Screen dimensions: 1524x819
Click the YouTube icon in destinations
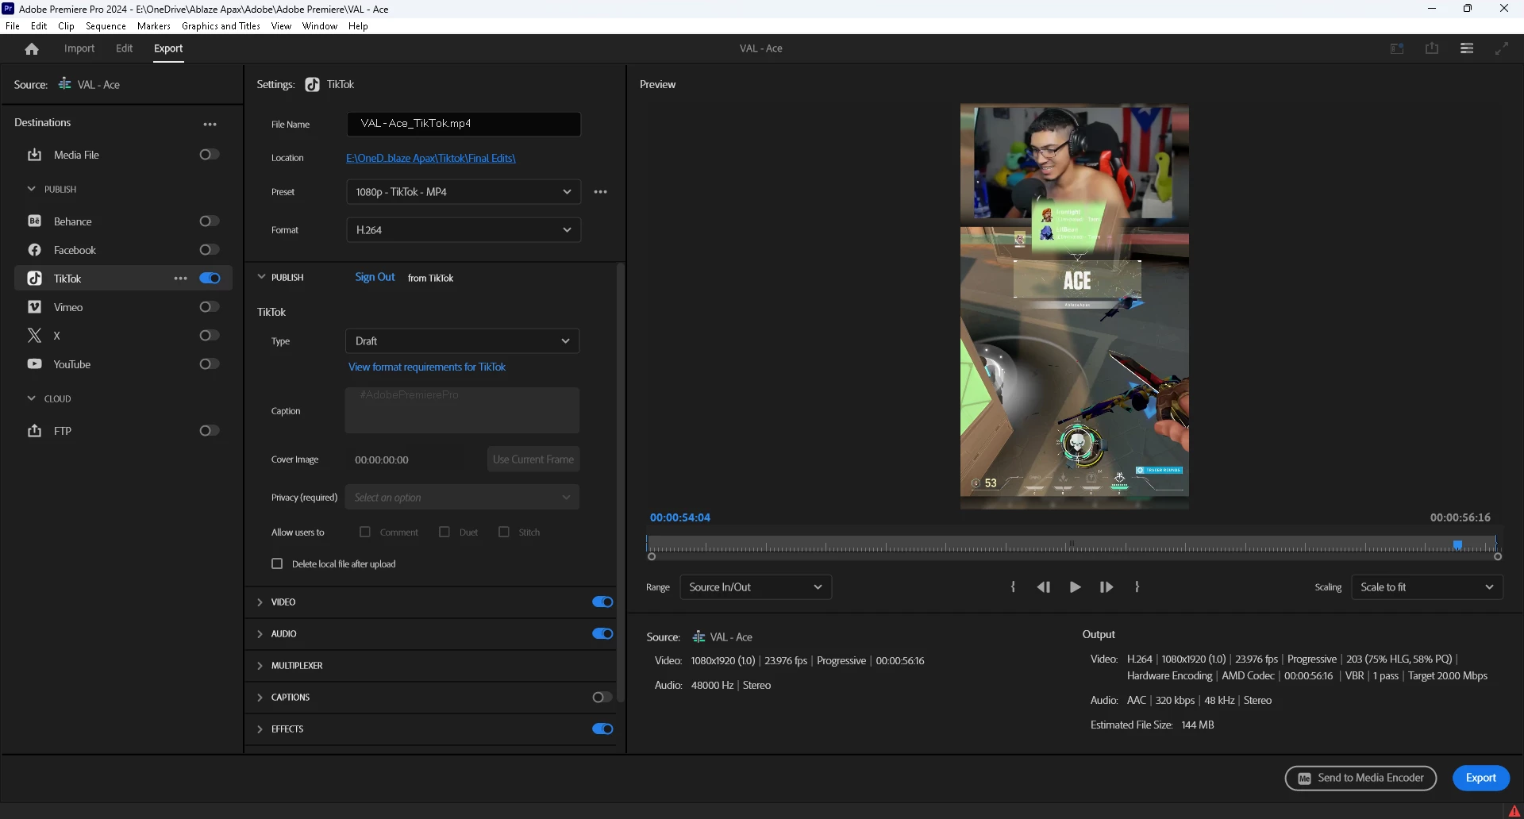point(34,364)
